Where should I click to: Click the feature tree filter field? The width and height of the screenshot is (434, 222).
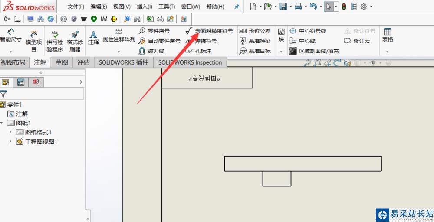pos(42,94)
